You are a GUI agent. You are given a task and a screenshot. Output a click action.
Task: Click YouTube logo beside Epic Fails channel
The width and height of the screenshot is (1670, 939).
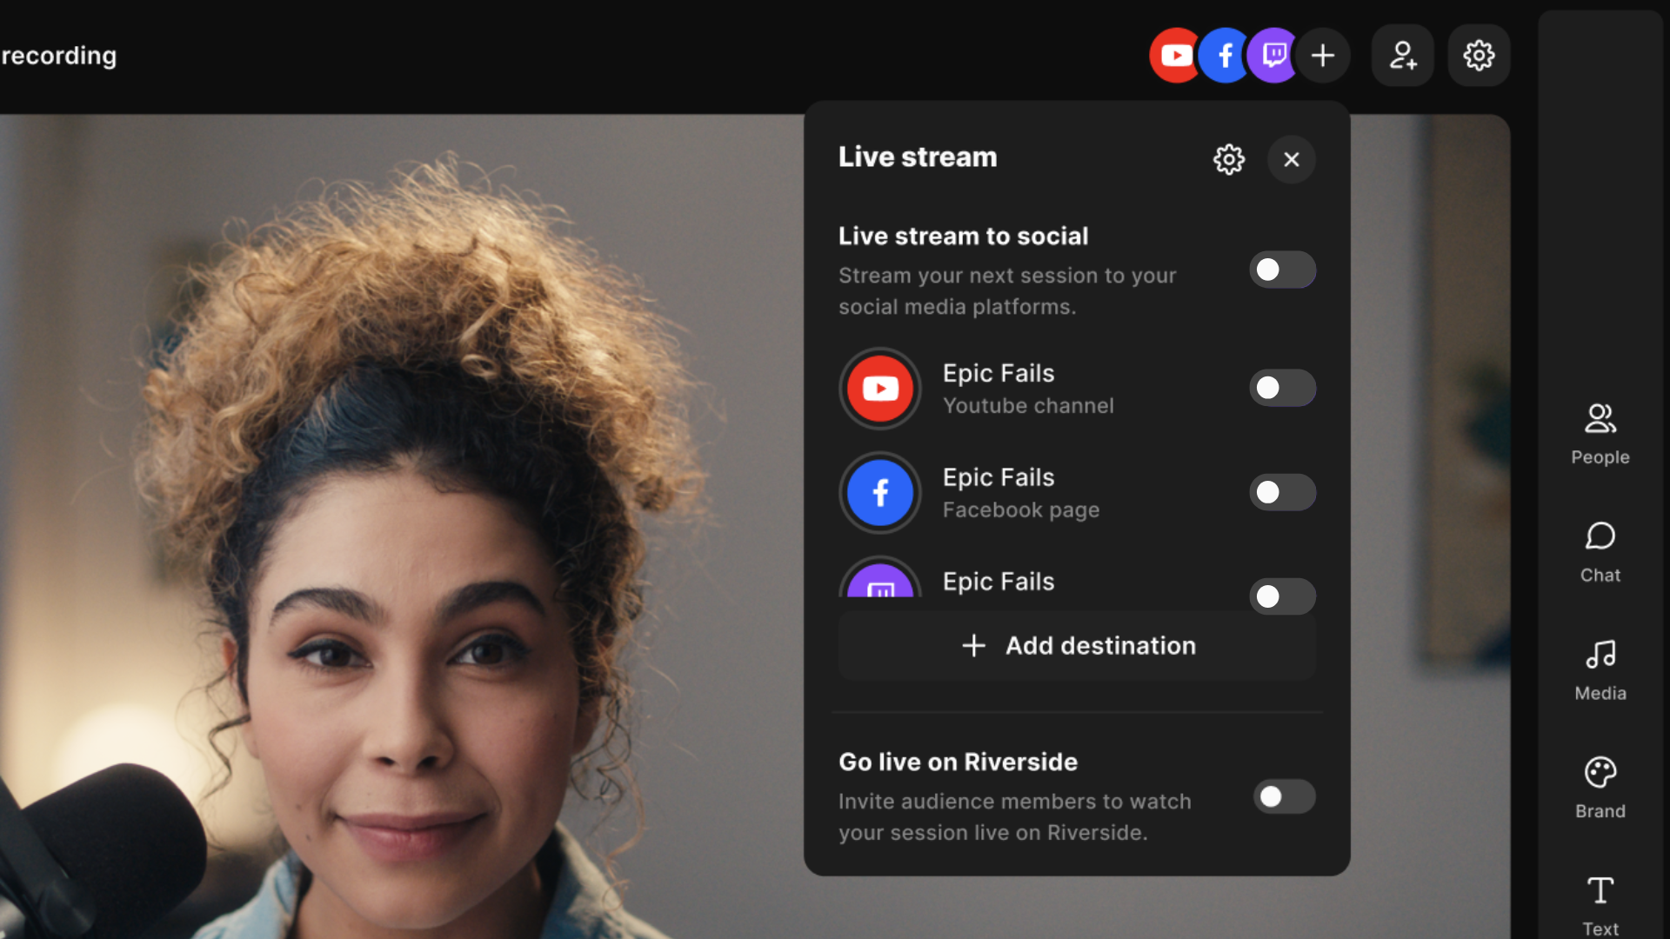click(x=880, y=389)
